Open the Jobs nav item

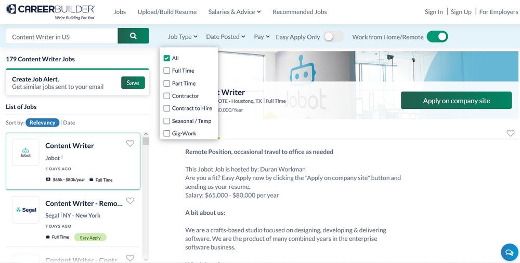click(120, 12)
